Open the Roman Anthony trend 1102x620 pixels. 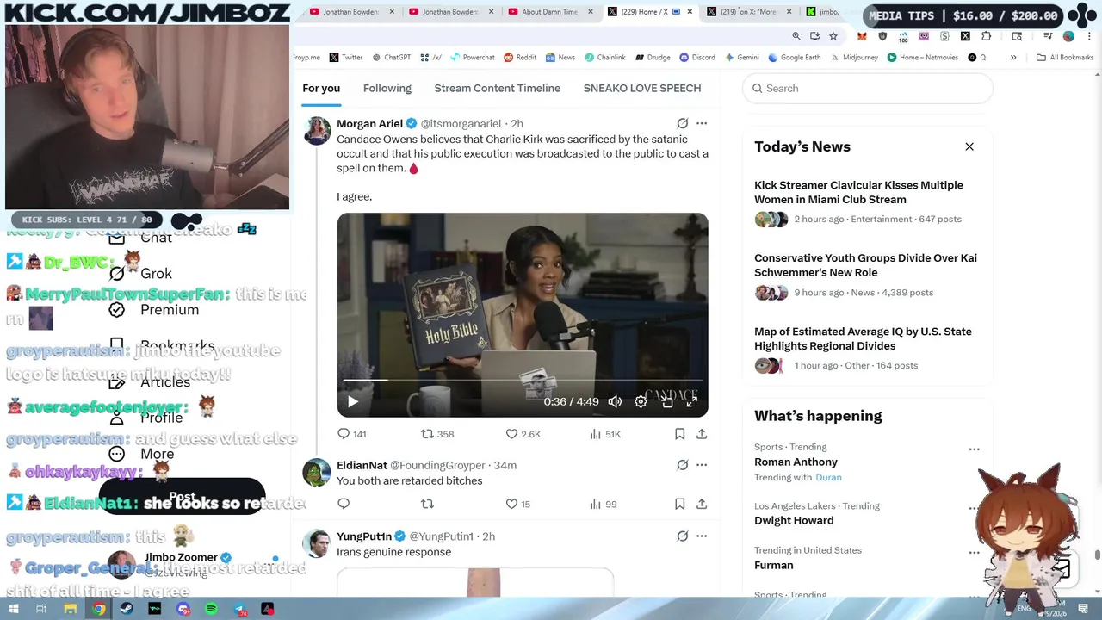click(796, 462)
